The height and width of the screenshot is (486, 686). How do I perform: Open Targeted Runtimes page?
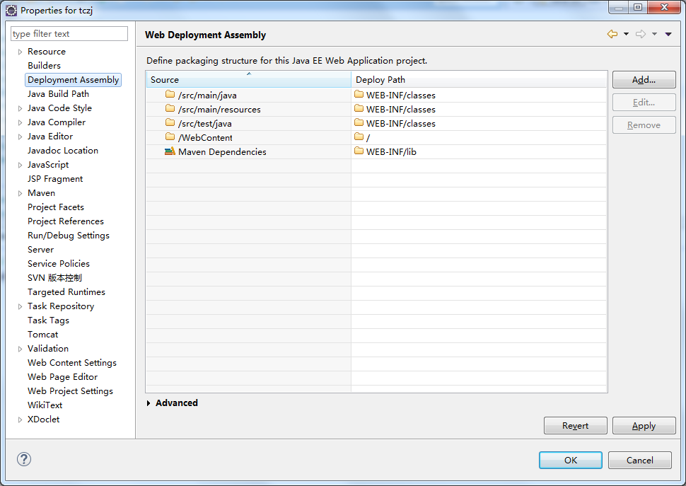(x=66, y=291)
